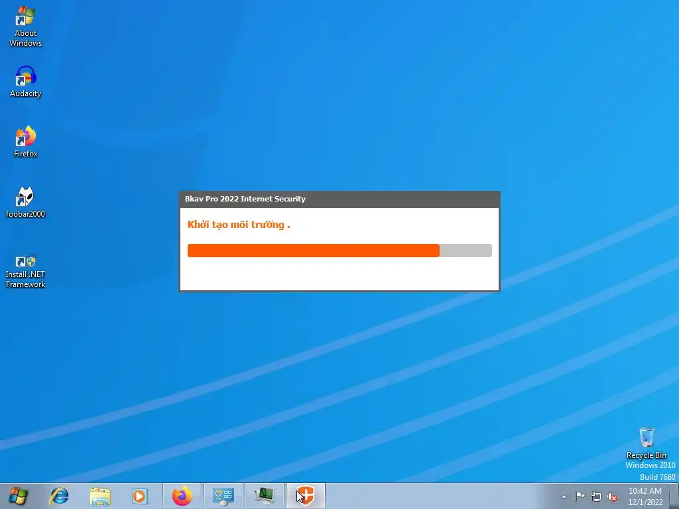Open the network status tray icon
This screenshot has width=679, height=509.
596,496
